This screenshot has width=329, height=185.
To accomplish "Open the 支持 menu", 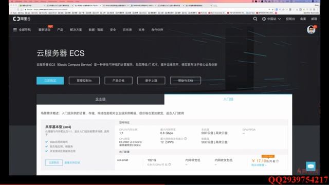I will tap(141, 30).
